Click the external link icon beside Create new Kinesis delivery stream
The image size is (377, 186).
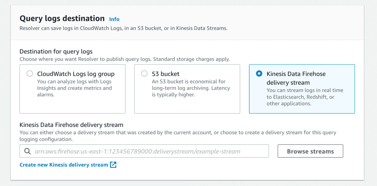[x=113, y=165]
